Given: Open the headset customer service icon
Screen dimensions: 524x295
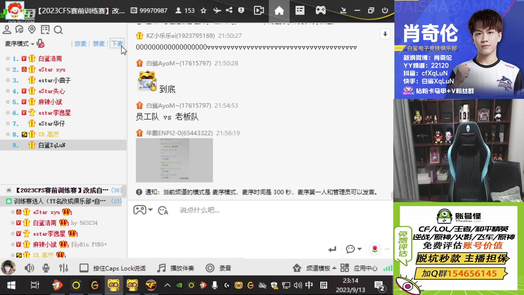Looking at the screenshot, I should (19, 29).
